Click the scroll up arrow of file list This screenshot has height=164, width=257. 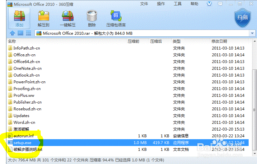(254, 41)
